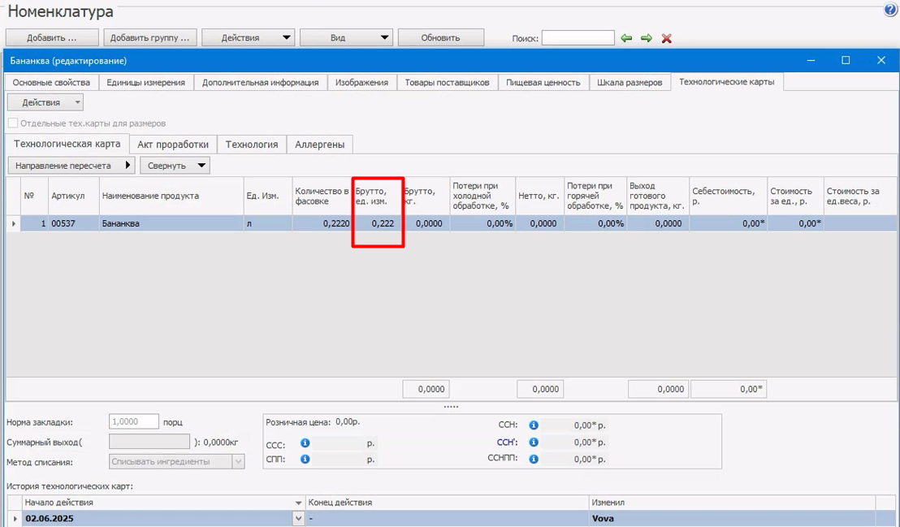Open the 'Метод списания' combo box

[177, 462]
